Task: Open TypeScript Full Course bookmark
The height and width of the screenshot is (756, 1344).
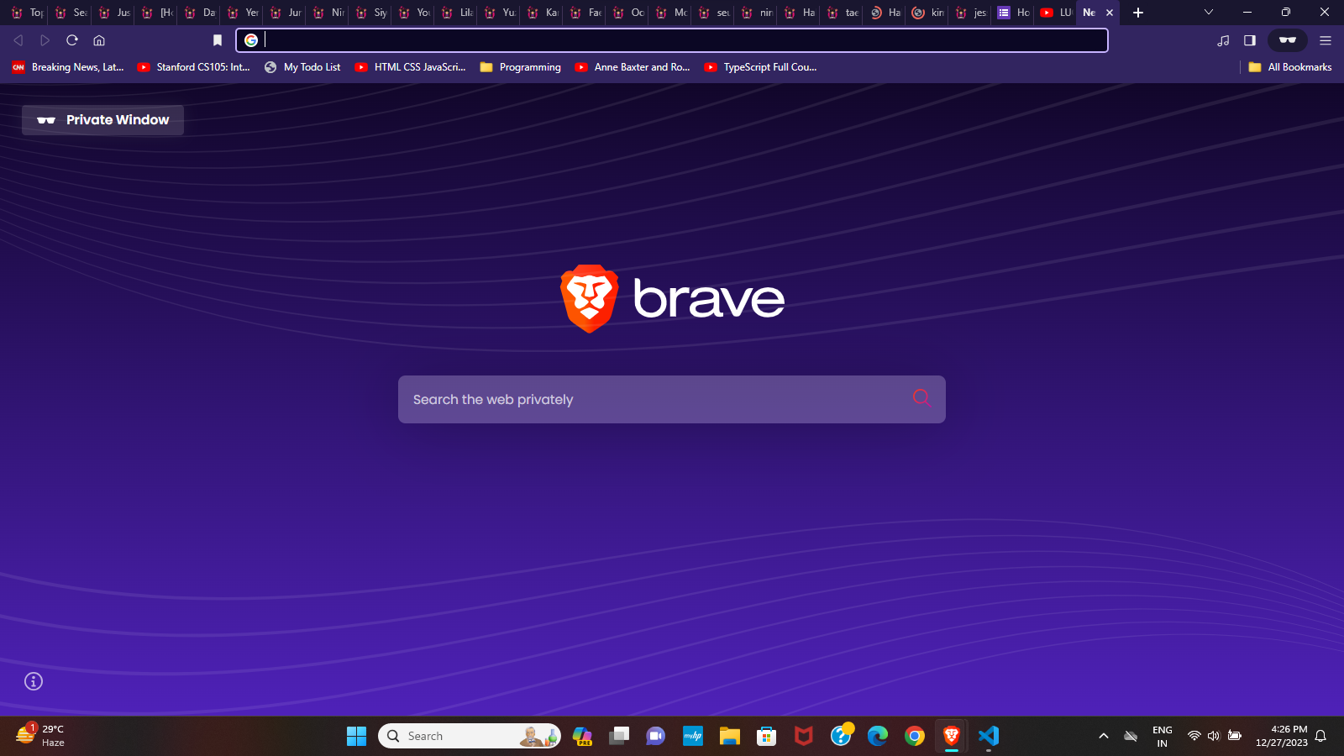Action: (x=760, y=67)
